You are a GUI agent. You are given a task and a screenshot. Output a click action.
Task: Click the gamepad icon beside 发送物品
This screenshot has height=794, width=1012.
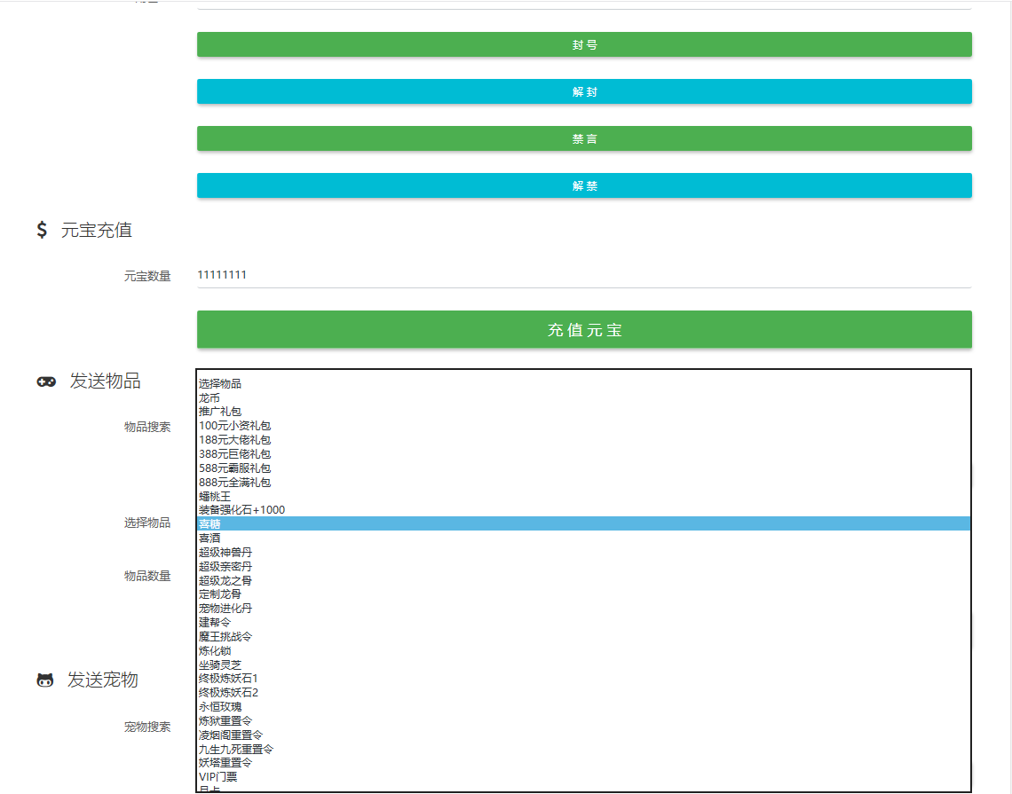point(46,381)
